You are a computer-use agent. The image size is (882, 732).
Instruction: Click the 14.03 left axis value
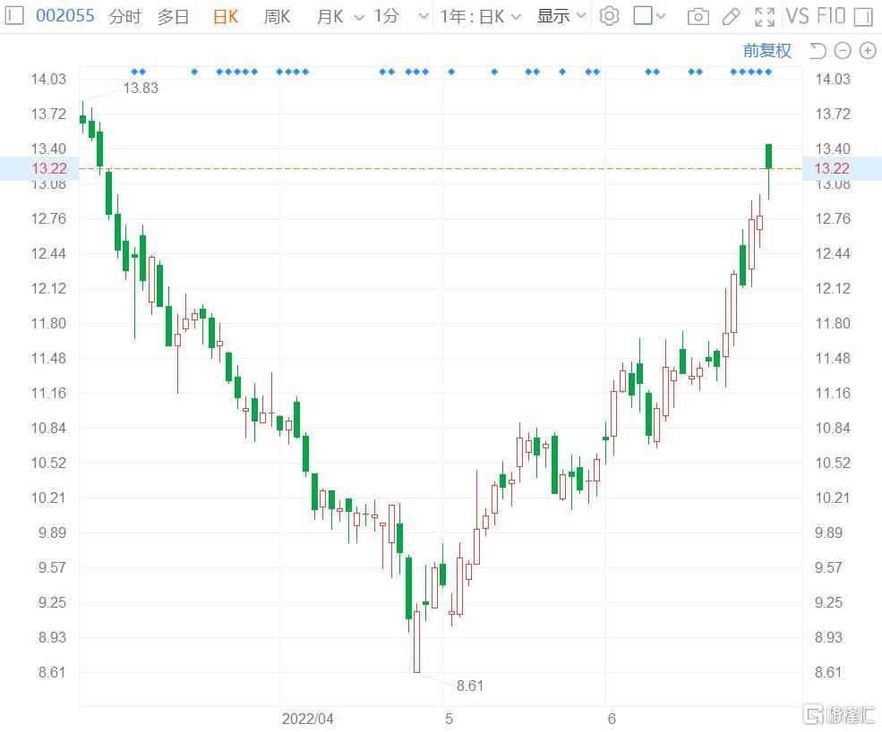coord(47,79)
